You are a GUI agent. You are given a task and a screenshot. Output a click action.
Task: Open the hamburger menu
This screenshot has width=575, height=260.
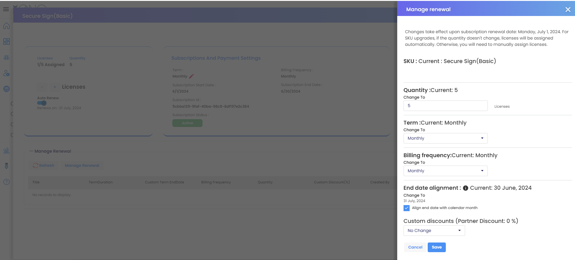coord(6,9)
